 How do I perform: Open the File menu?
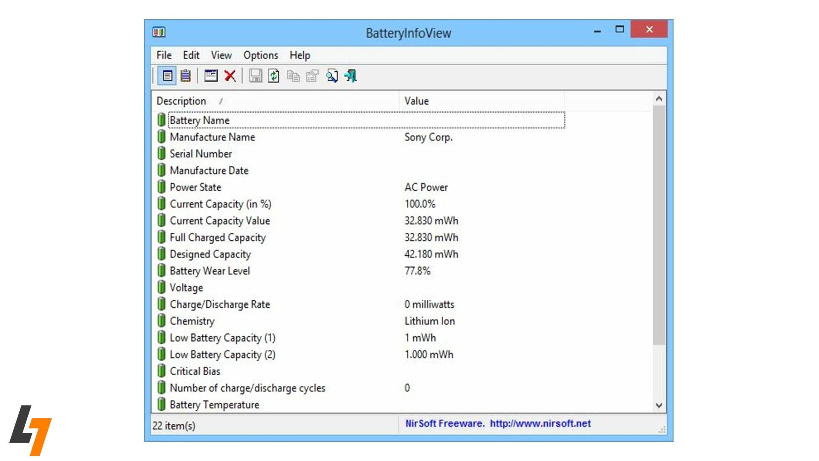coord(163,55)
